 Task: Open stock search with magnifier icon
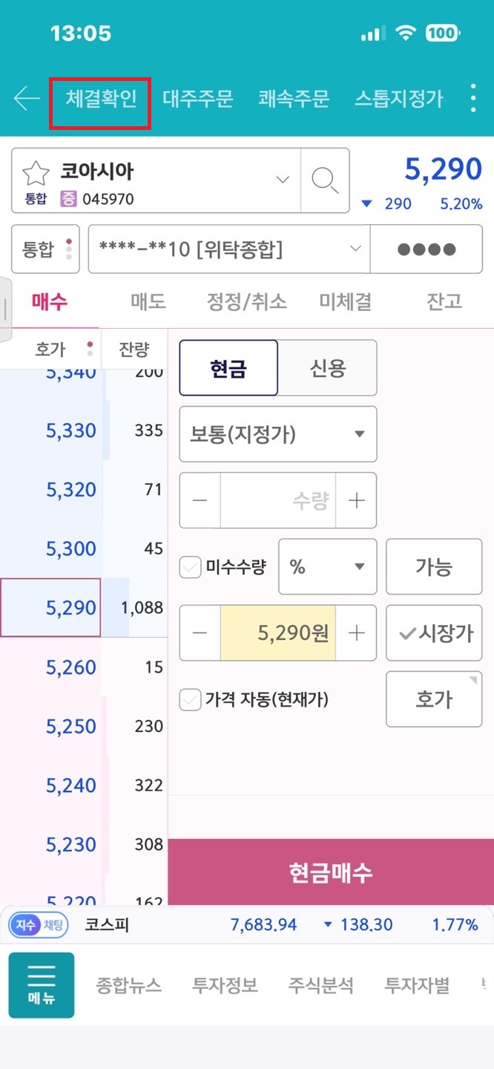point(325,180)
